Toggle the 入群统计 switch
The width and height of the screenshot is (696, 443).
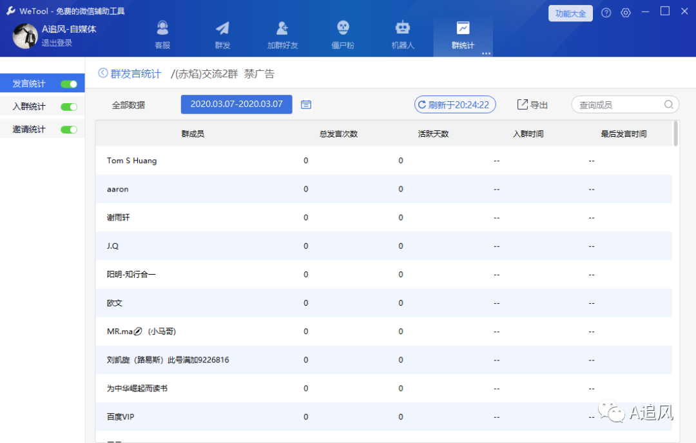point(69,106)
